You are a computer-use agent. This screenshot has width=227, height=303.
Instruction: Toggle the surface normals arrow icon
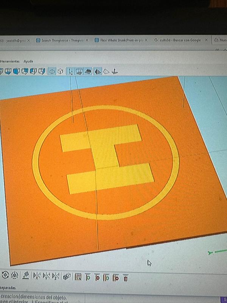pyautogui.click(x=115, y=72)
